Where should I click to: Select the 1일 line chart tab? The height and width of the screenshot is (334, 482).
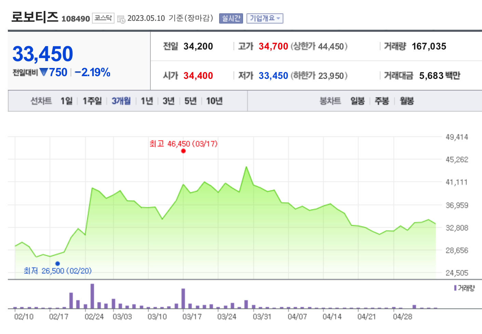(x=67, y=101)
